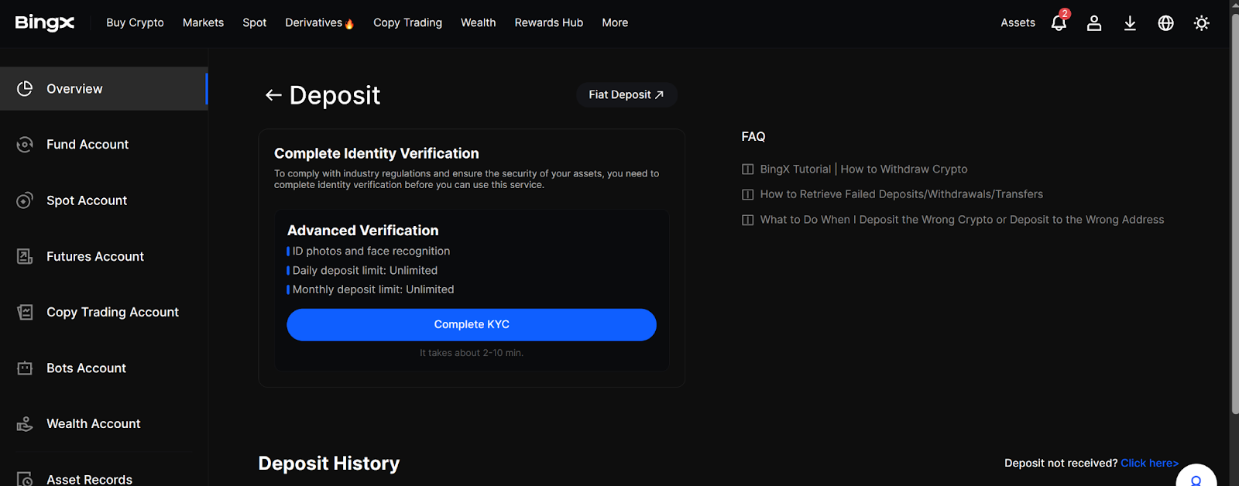Click the 'Click here>' deposit link
This screenshot has height=486, width=1239.
(1149, 463)
